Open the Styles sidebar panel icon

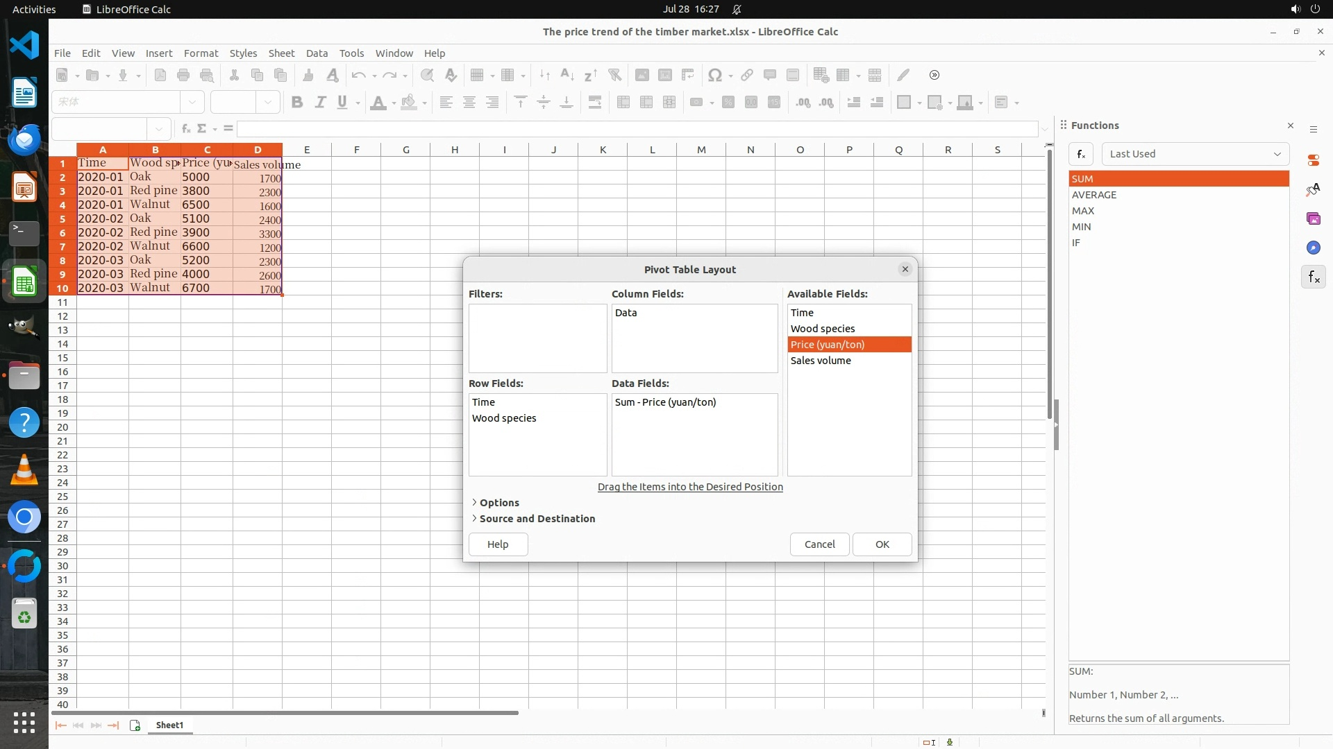1313,190
